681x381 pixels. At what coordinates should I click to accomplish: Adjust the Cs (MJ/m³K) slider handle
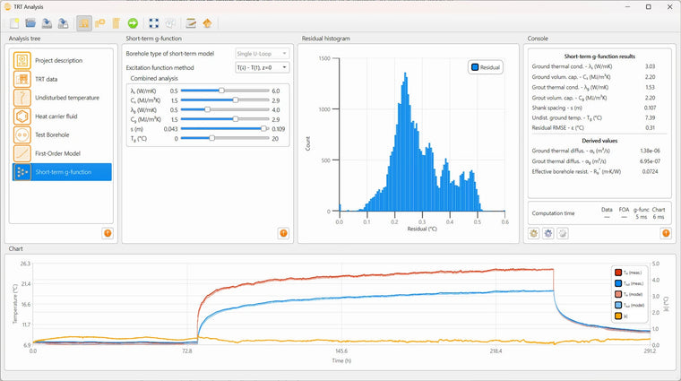[x=236, y=100]
